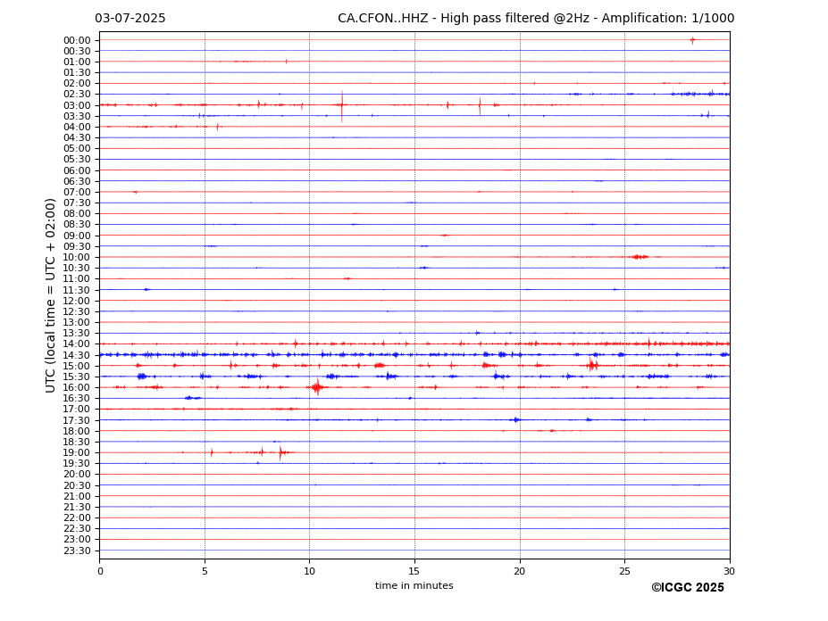Click the x-axis tick label 20
The width and height of the screenshot is (828, 621).
pos(520,571)
